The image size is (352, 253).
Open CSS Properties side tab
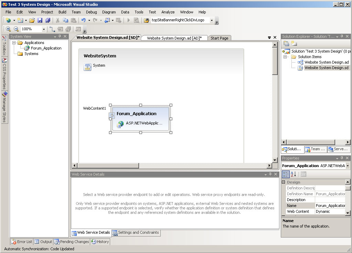pyautogui.click(x=4, y=74)
